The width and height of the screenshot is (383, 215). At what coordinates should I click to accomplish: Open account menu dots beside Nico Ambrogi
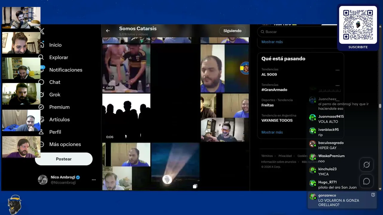point(94,180)
